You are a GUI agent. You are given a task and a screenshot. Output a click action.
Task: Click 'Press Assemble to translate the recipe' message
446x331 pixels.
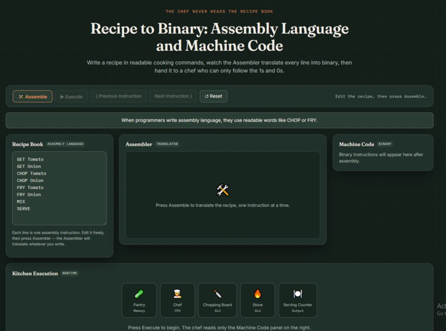click(x=223, y=205)
